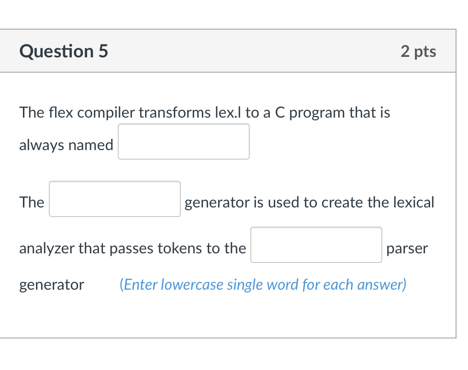This screenshot has width=468, height=370.
Task: Click the "2 pts" points label
Action: (418, 51)
